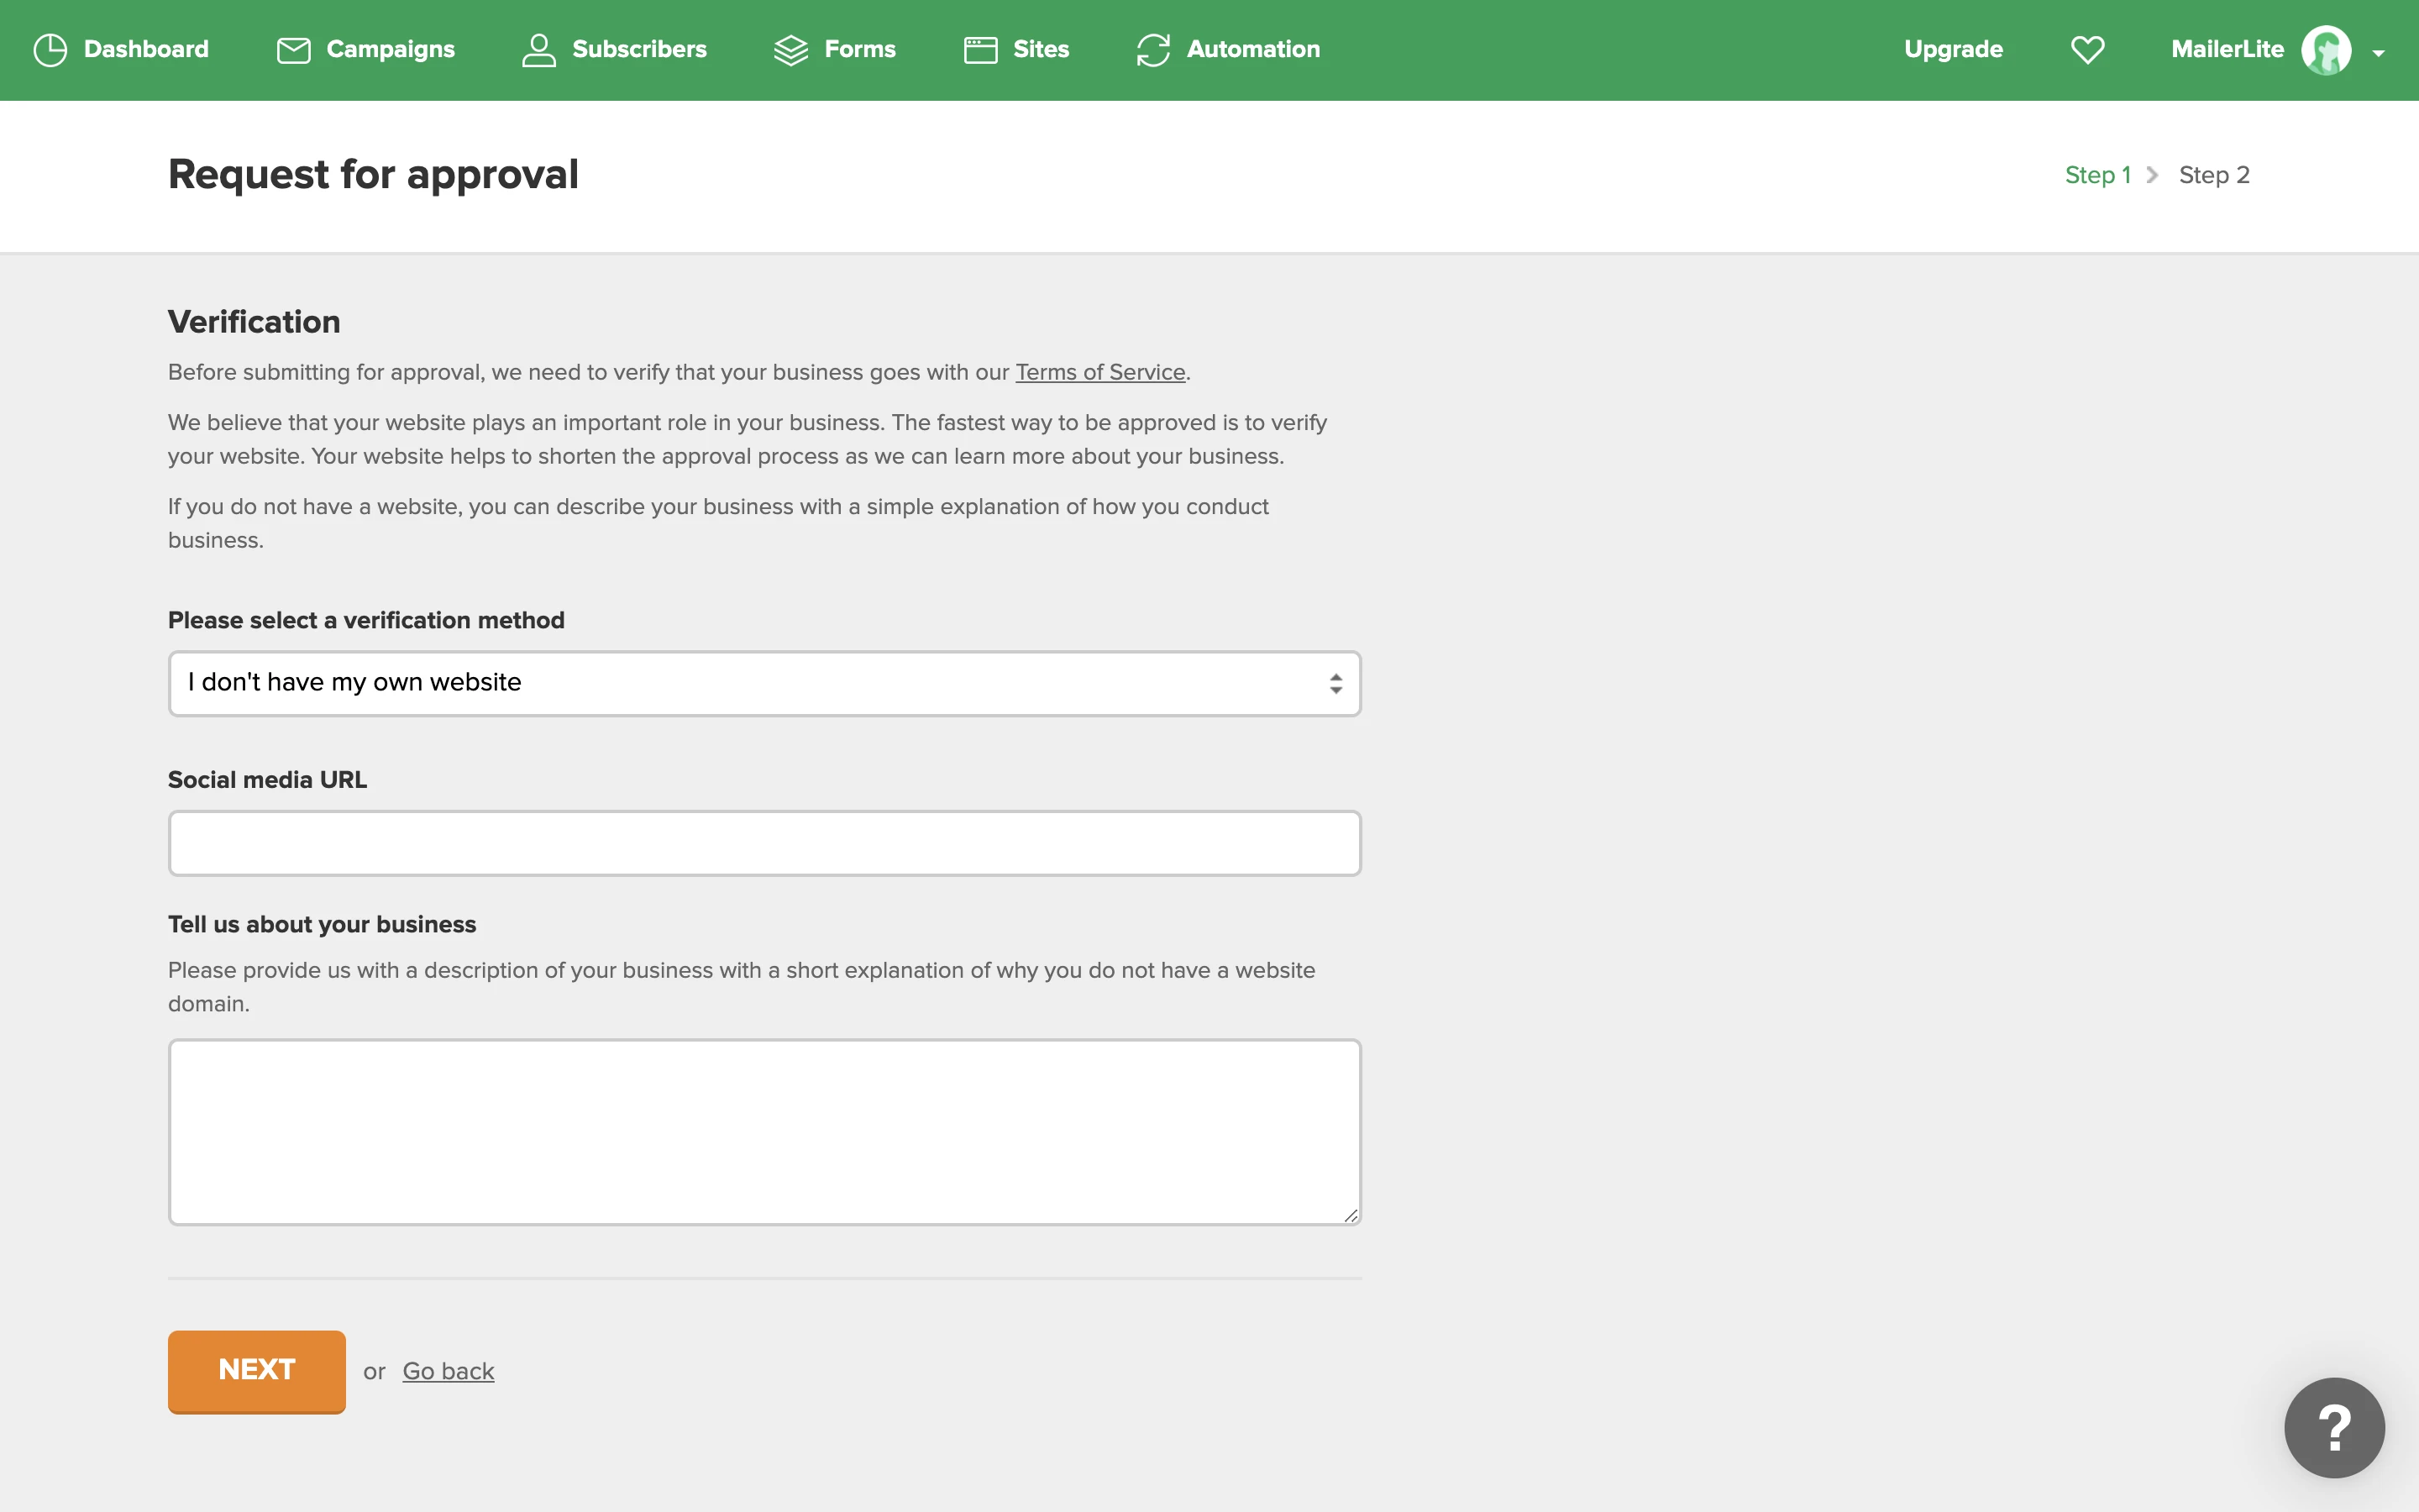Click the Automation refresh arrows icon

coord(1153,50)
